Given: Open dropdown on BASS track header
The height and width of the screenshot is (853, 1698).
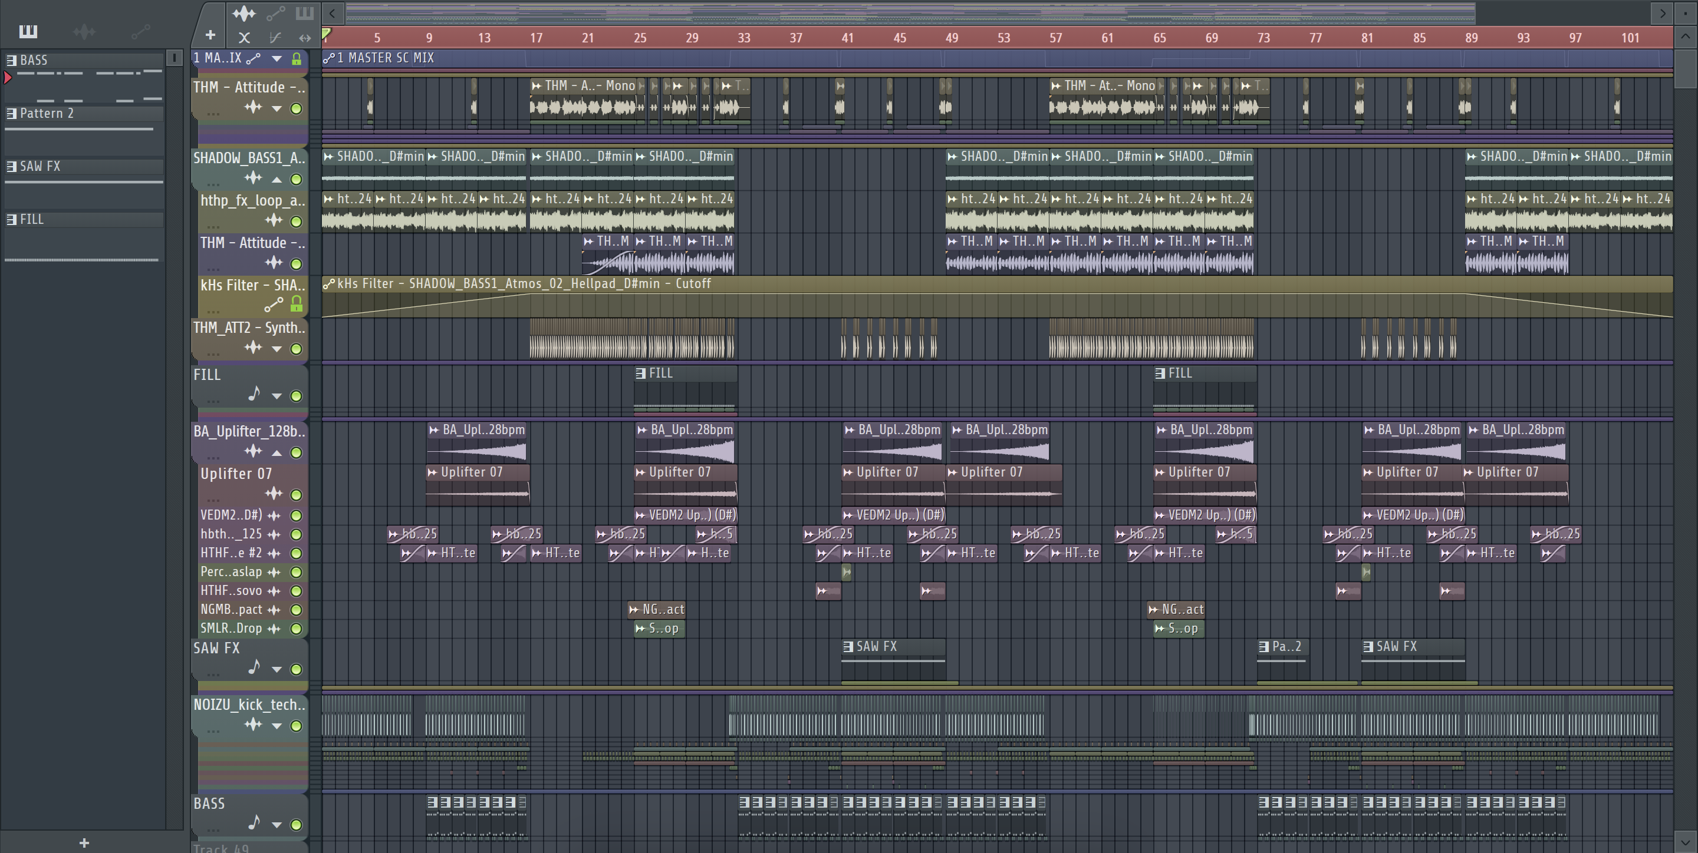Looking at the screenshot, I should 277,825.
